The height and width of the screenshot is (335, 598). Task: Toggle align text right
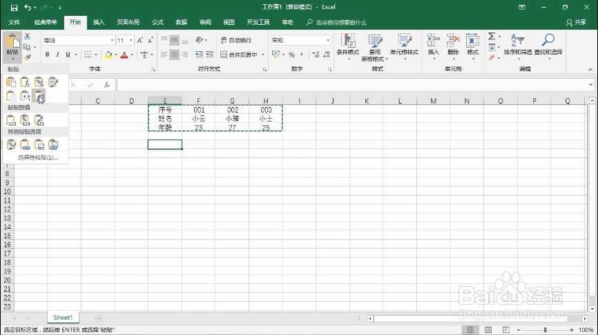click(x=184, y=55)
